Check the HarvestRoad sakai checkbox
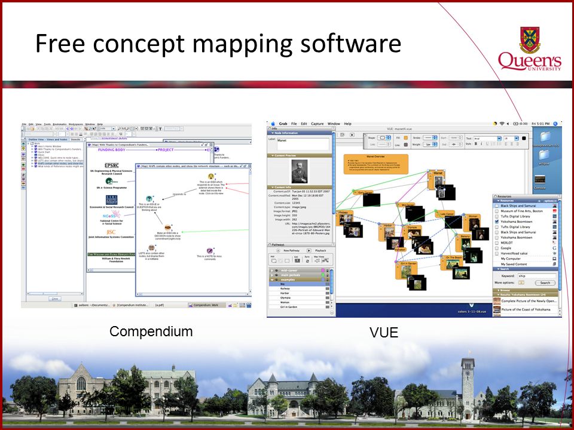Viewport: 574px width, 430px height. click(x=497, y=253)
